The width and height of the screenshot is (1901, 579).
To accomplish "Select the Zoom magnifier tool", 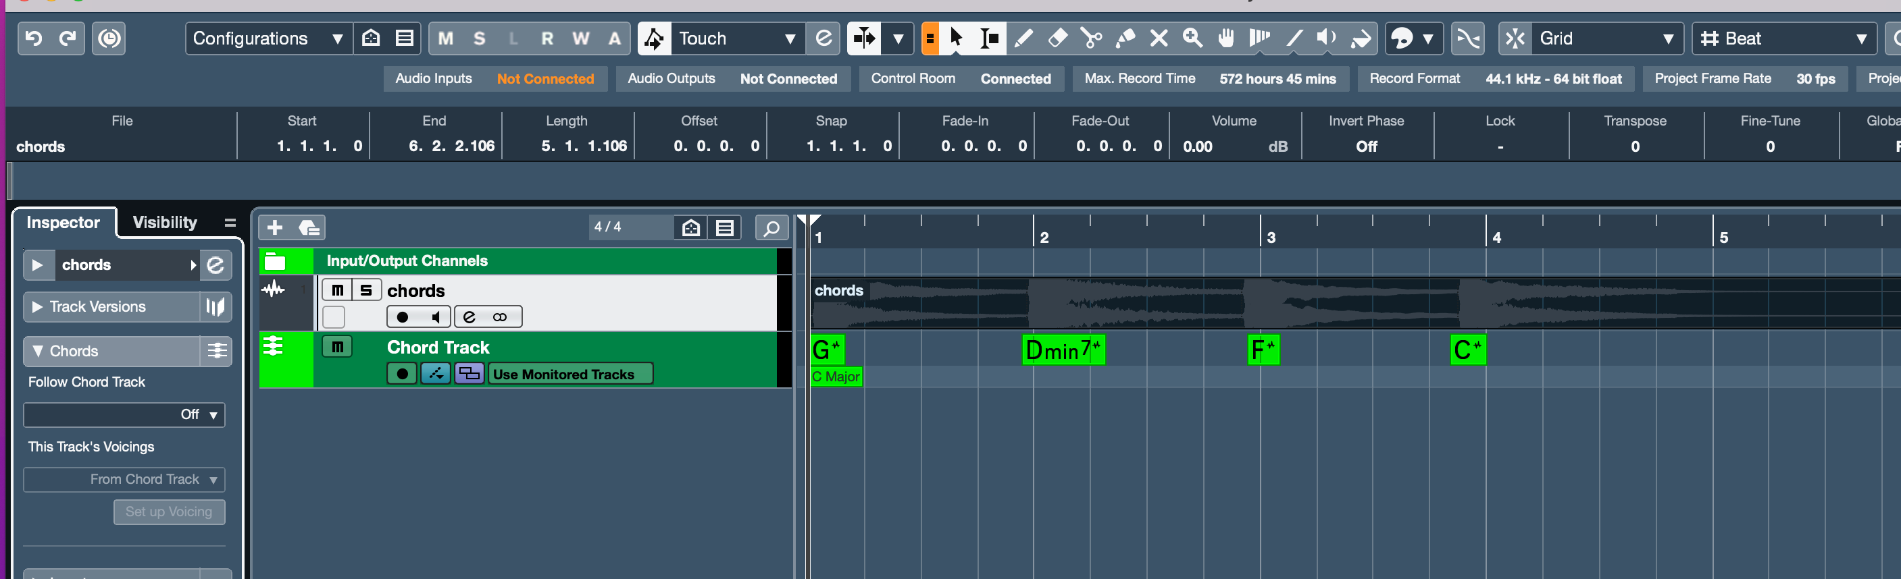I will point(1192,38).
